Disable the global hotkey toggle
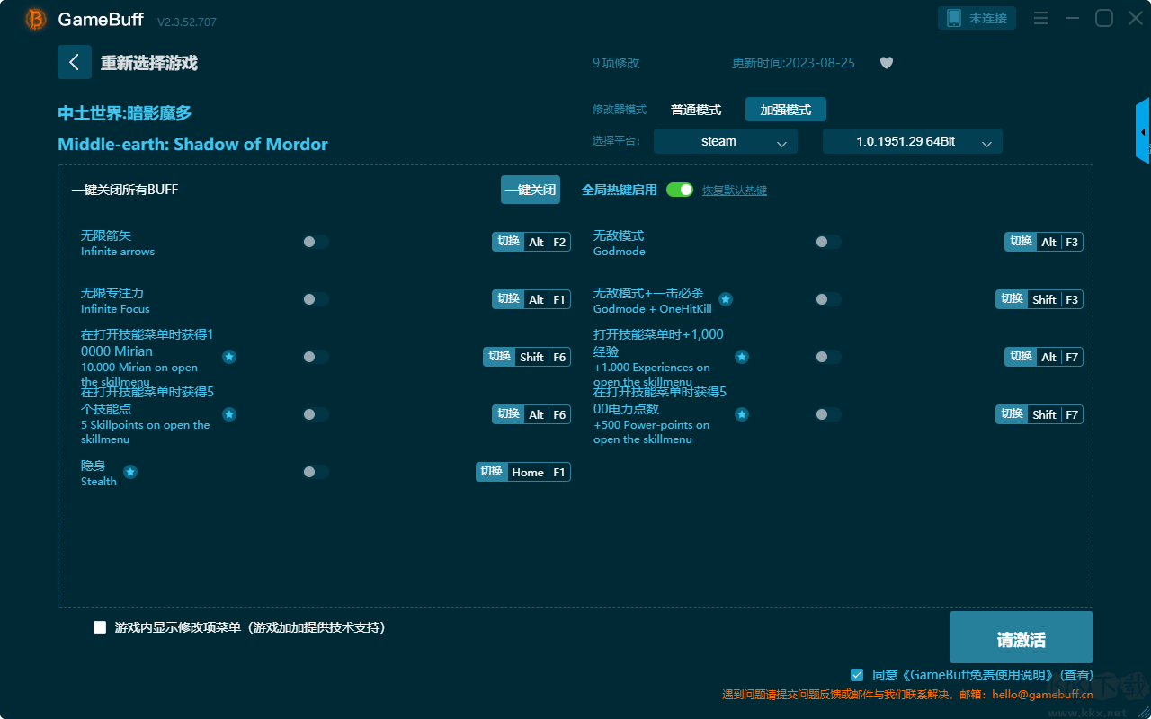The width and height of the screenshot is (1151, 719). click(680, 190)
